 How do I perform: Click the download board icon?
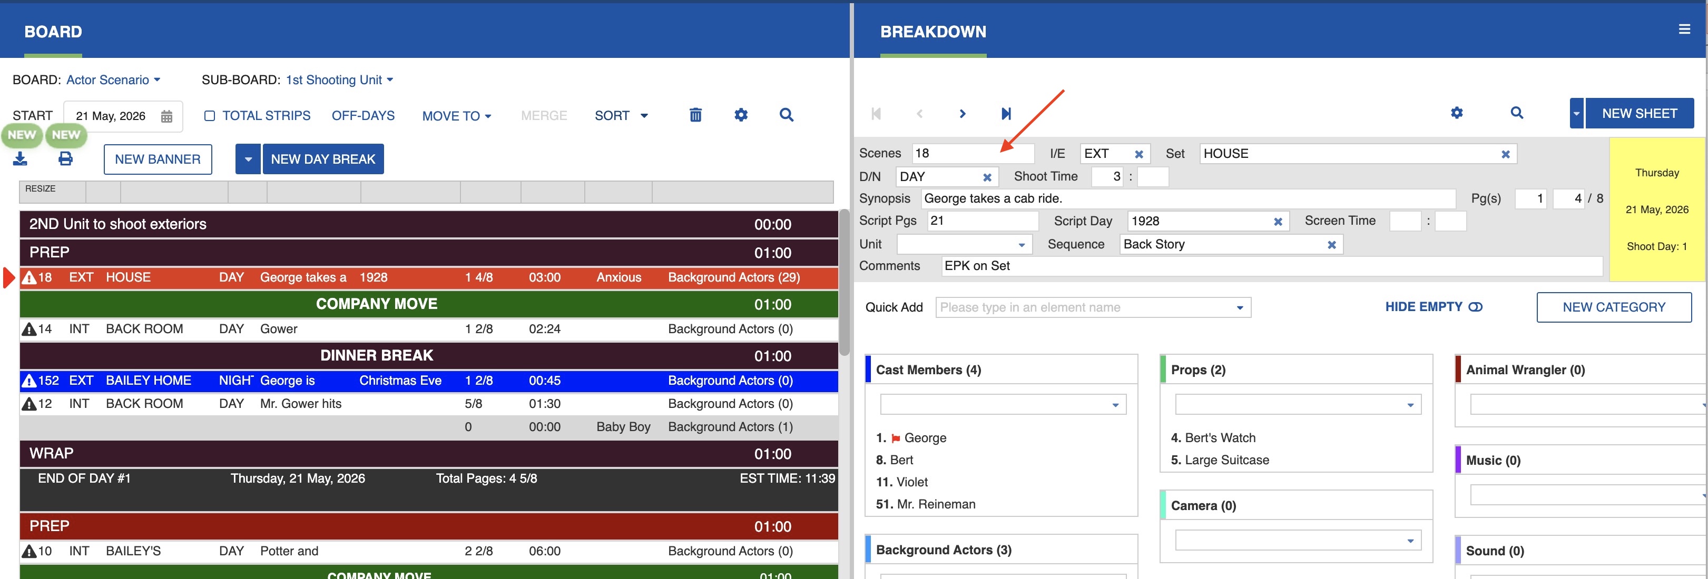(x=21, y=159)
